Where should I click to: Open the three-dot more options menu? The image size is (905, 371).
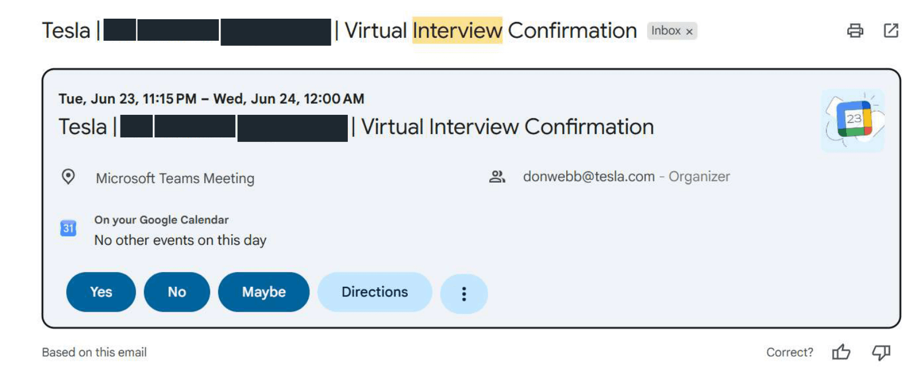click(x=464, y=294)
